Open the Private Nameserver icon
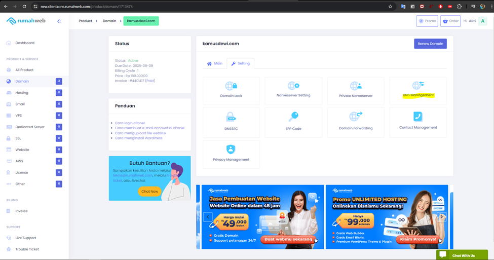 click(x=356, y=86)
